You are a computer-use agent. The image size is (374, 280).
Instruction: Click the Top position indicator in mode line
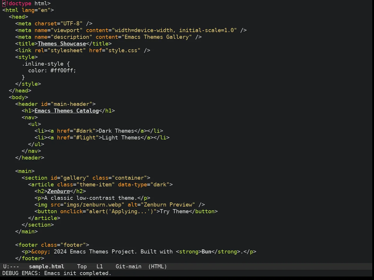82,266
